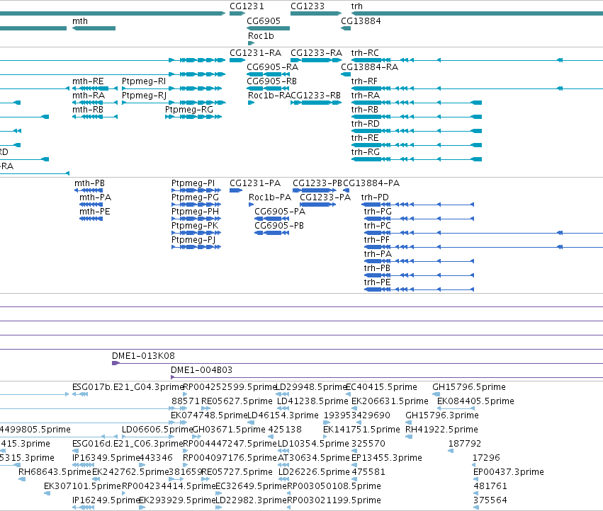Click the GH15796.3prime EST label
603x511 pixels.
point(442,415)
